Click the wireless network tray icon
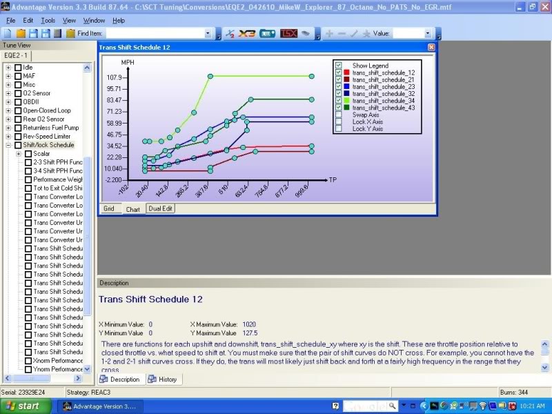The image size is (552, 414). [x=482, y=406]
